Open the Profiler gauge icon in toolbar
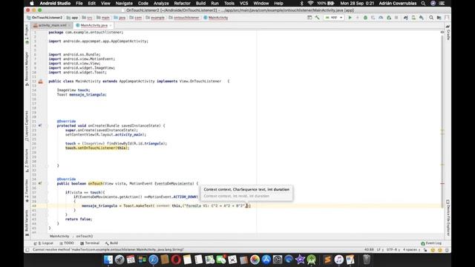 point(381,18)
